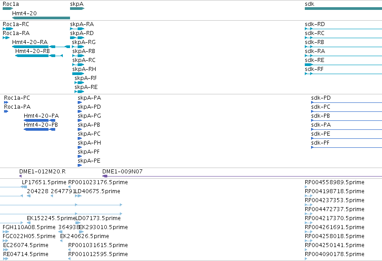The width and height of the screenshot is (382, 261).
Task: Select the sdk-RA transcript label
Action: click(315, 51)
